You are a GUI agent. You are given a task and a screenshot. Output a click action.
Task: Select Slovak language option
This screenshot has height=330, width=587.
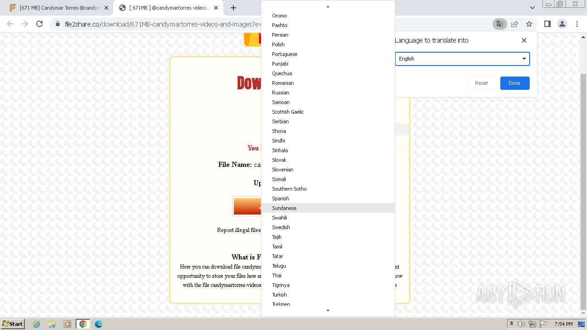[328, 160]
